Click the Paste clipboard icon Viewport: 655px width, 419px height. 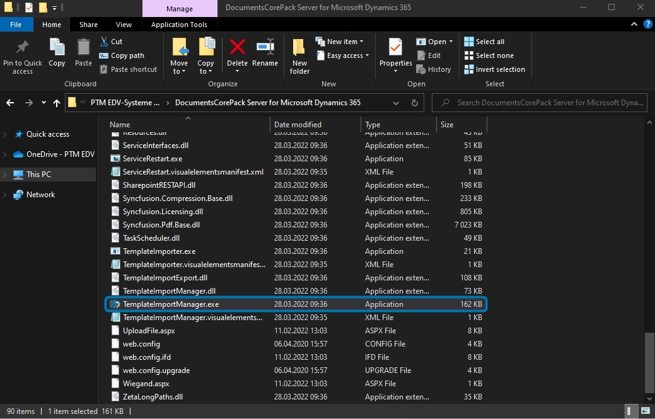coord(83,47)
